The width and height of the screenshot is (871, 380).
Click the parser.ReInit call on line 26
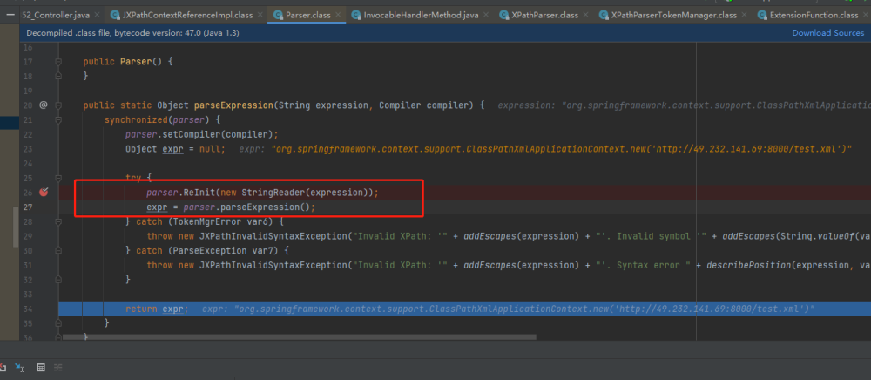coord(262,193)
